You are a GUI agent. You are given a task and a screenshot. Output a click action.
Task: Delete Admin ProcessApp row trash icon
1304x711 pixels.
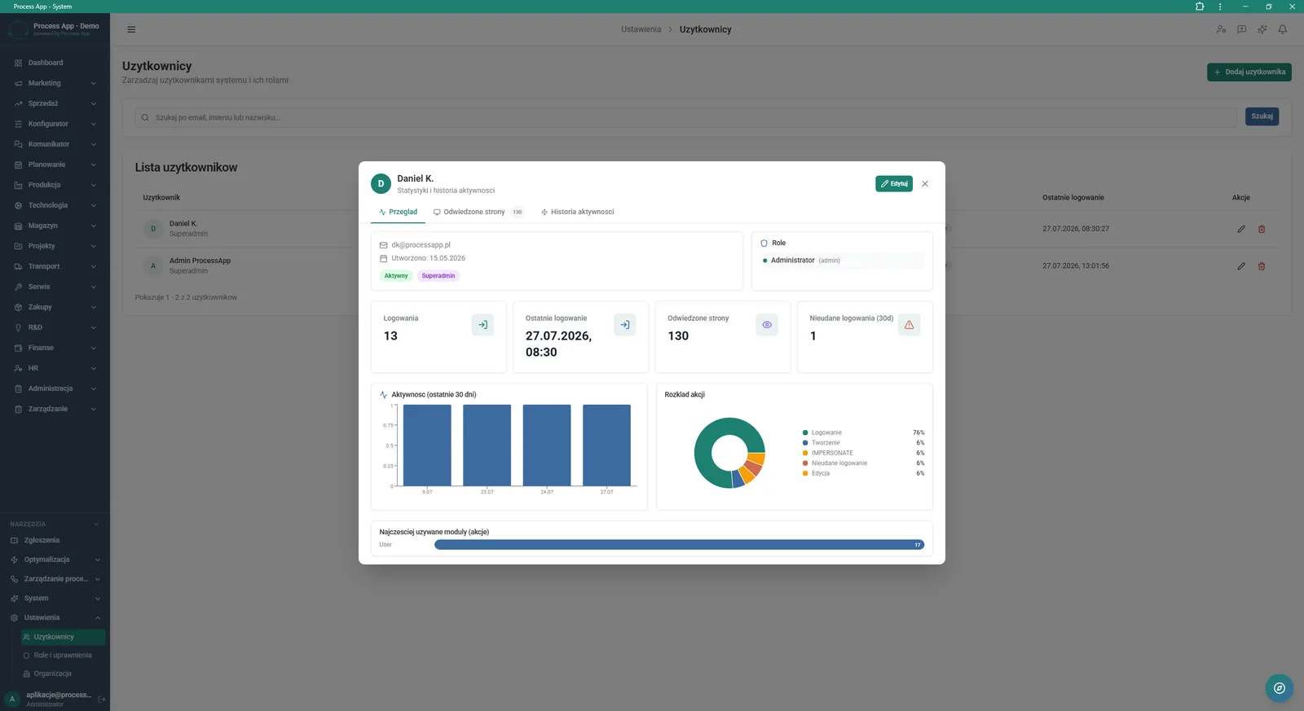point(1262,266)
